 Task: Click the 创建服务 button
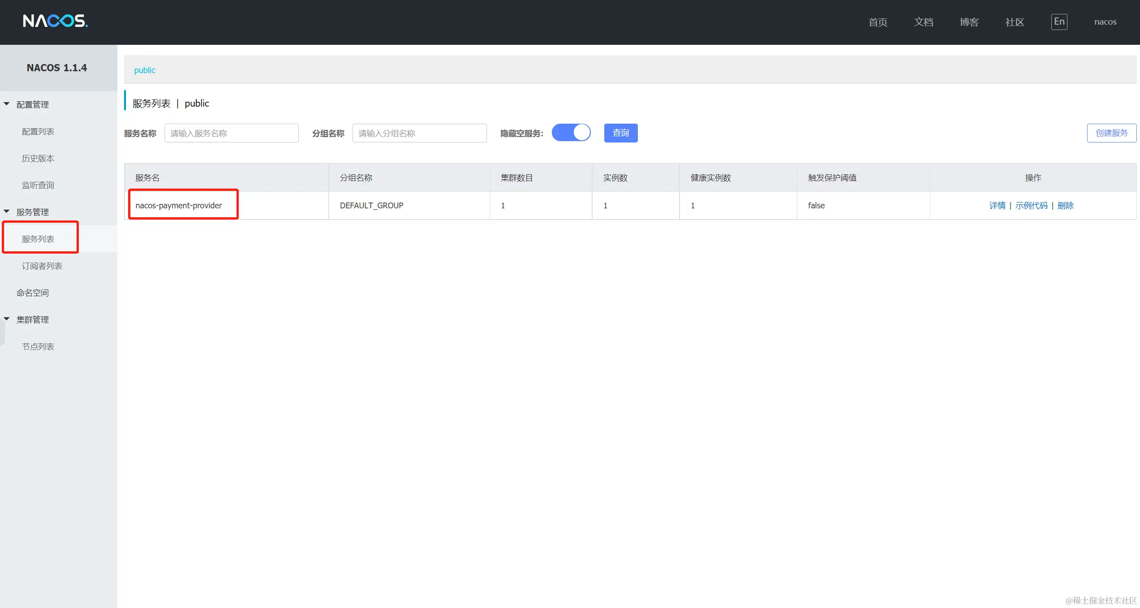[1111, 133]
